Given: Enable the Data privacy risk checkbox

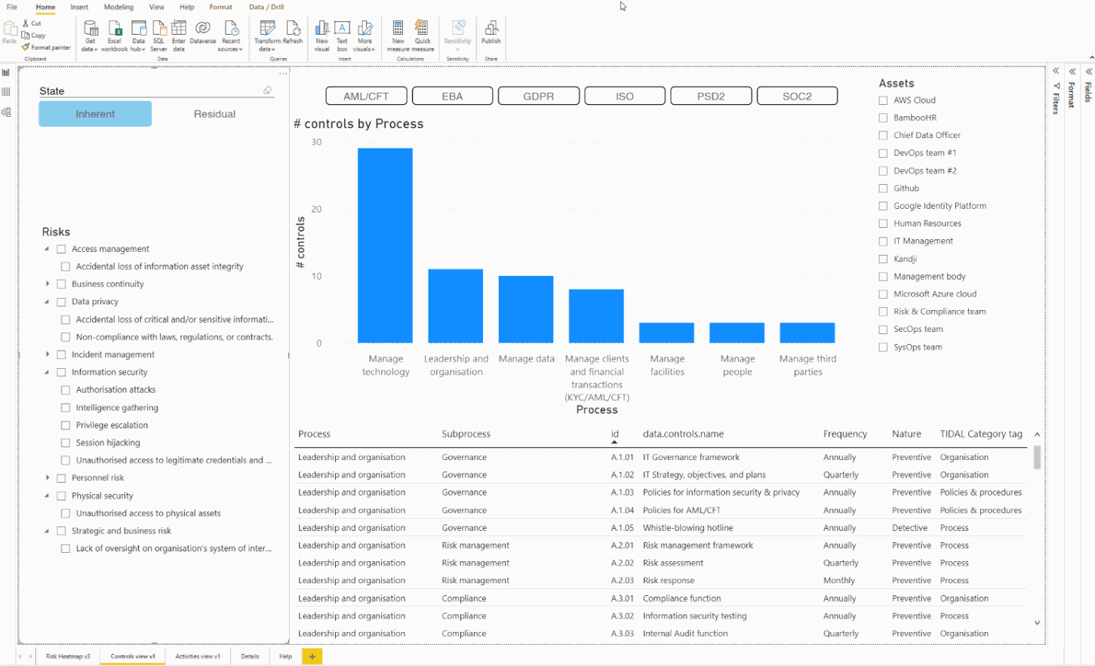Looking at the screenshot, I should tap(61, 301).
